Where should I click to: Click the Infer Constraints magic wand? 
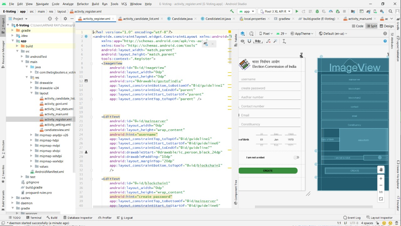pos(275,41)
